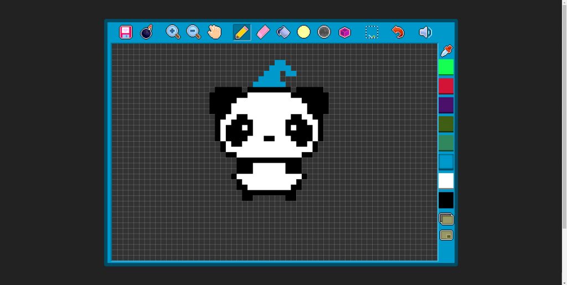Select the dark purple color swatch
Viewport: 567px width, 285px height.
pos(446,105)
